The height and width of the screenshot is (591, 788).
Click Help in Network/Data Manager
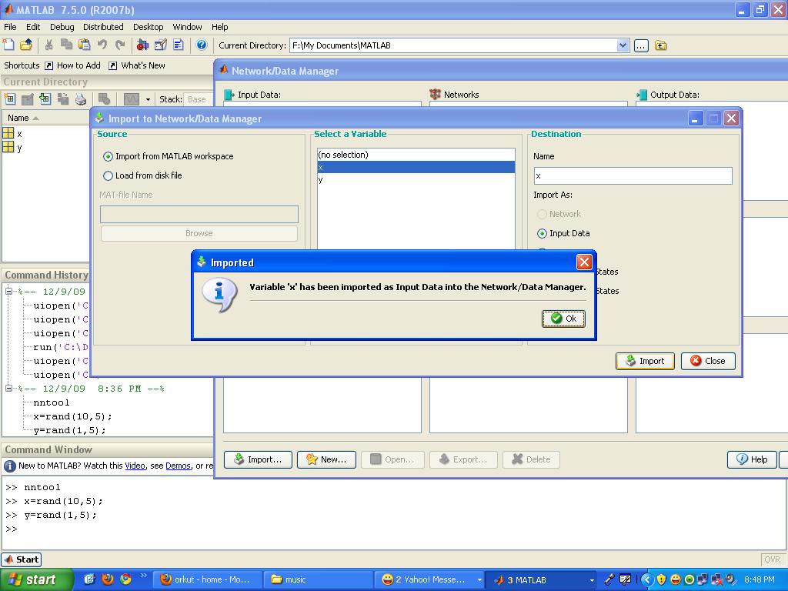coord(752,459)
